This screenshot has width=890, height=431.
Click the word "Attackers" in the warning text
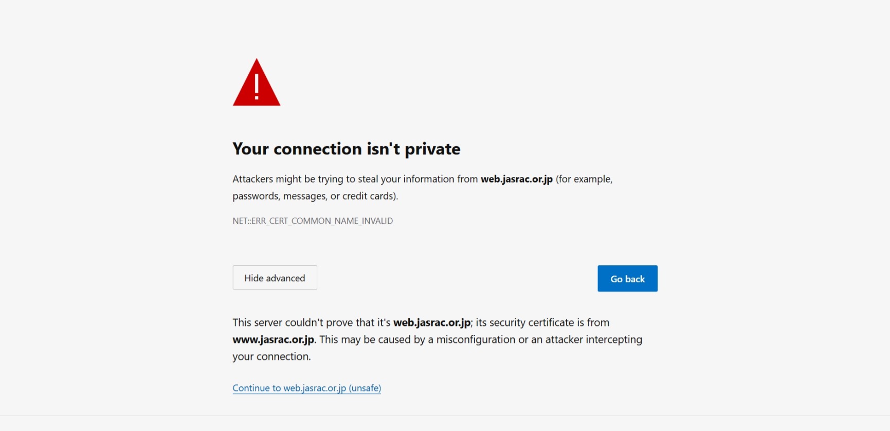click(252, 179)
